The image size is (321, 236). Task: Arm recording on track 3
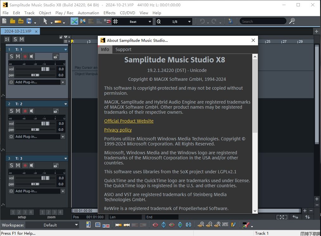[x=25, y=165]
